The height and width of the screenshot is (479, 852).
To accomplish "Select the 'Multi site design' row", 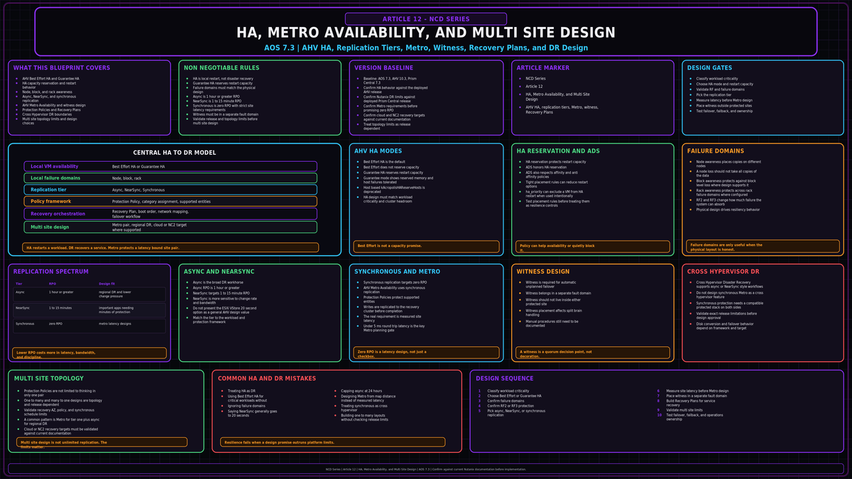I will click(170, 227).
